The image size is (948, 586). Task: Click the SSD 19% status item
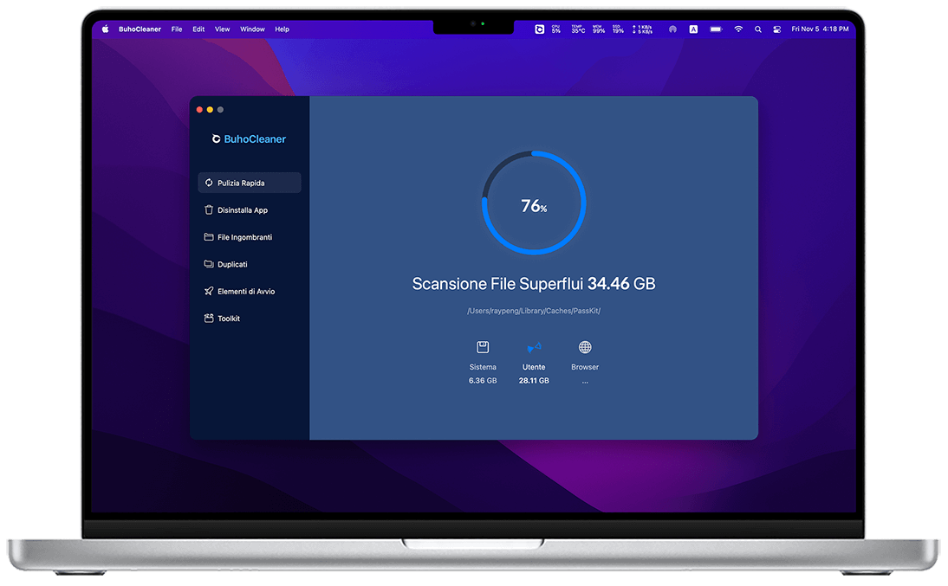click(x=618, y=29)
